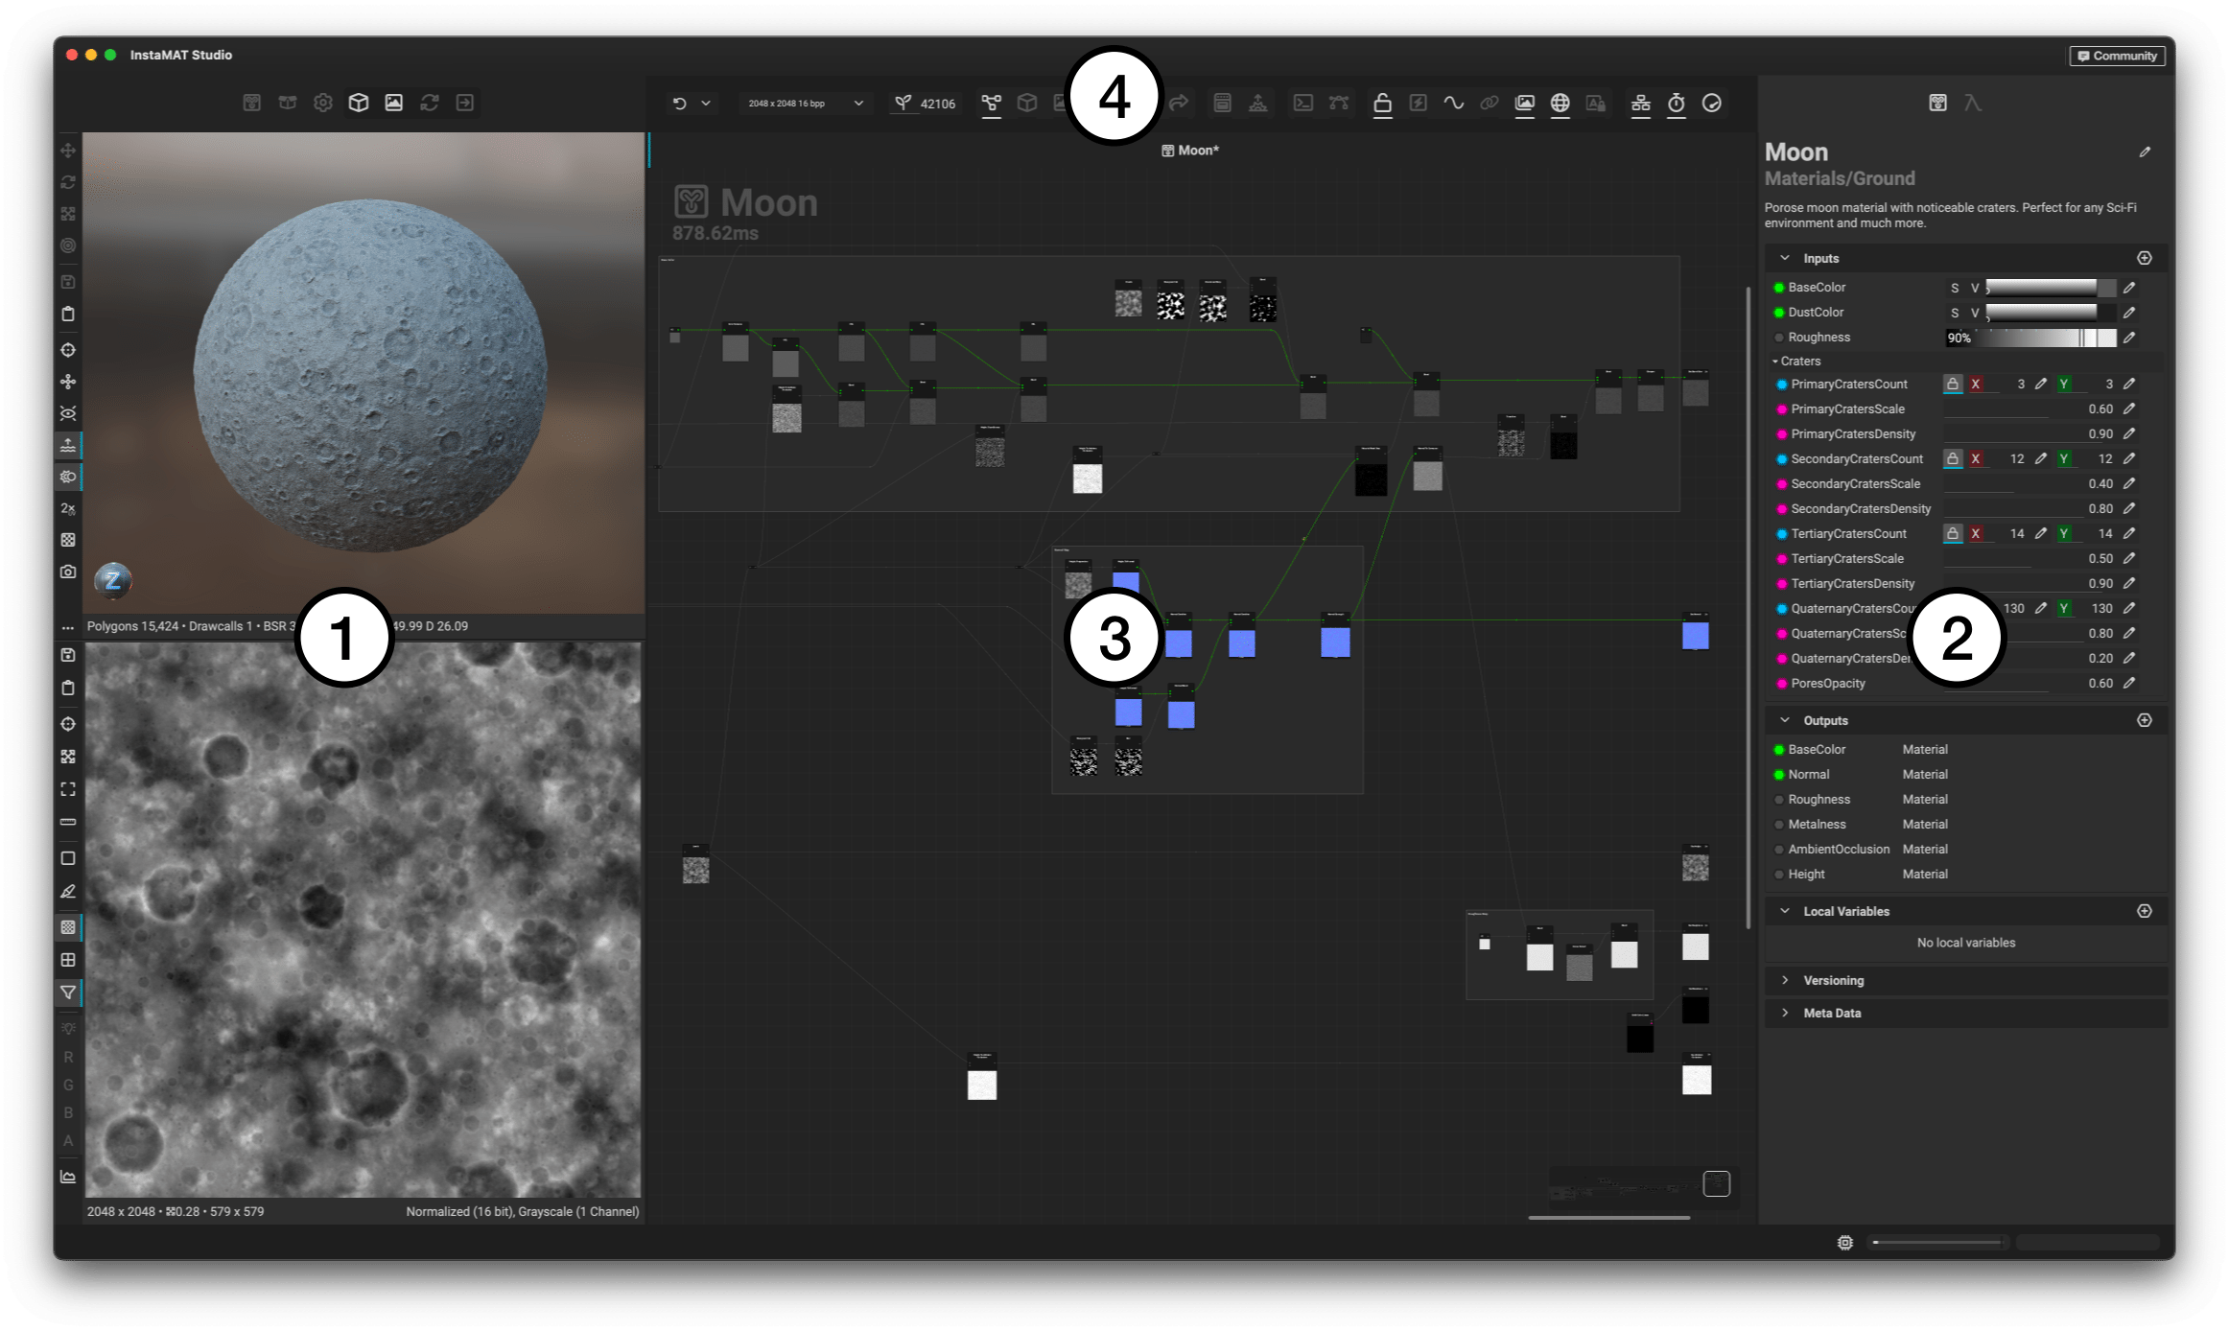Collapse the Inputs section
The image size is (2229, 1331).
1785,259
